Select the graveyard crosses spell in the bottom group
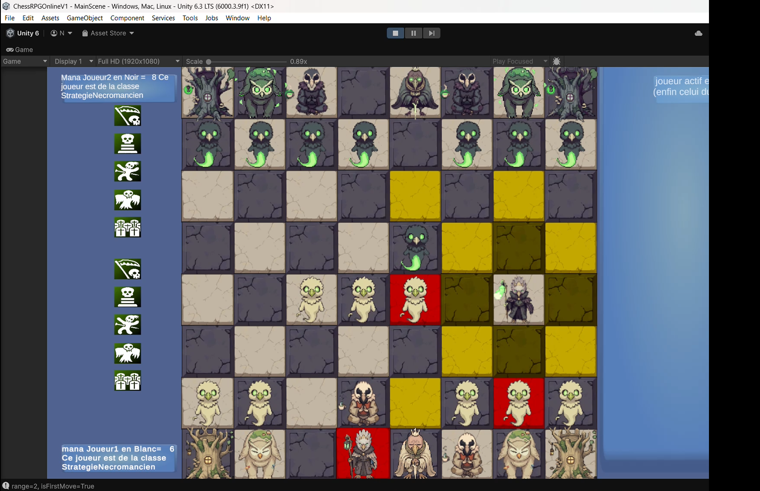760x491 pixels. [x=127, y=381]
